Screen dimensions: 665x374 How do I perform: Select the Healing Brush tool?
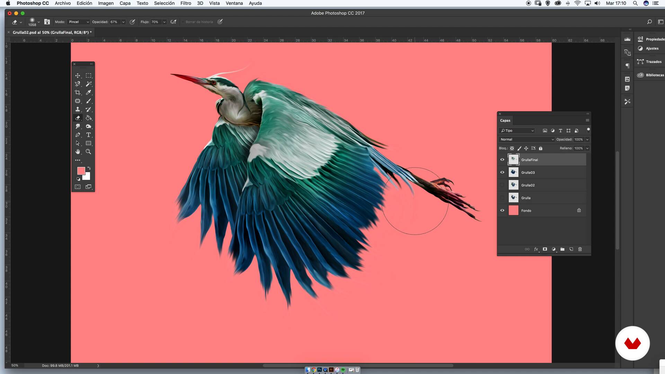pyautogui.click(x=78, y=101)
